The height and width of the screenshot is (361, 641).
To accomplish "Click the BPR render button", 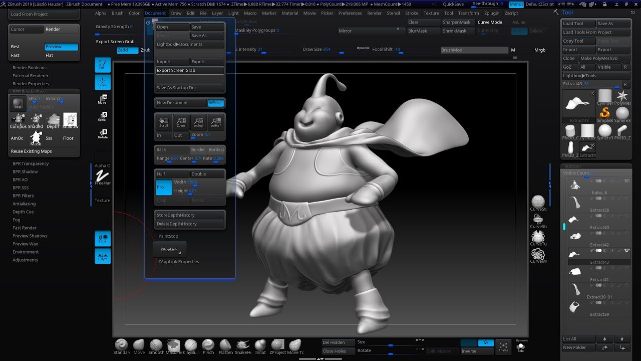I will click(x=18, y=104).
